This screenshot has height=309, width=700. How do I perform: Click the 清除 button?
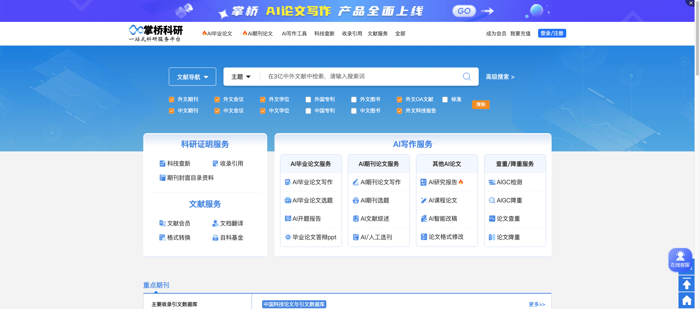click(x=481, y=105)
